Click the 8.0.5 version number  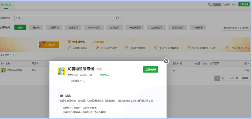(x=234, y=5)
